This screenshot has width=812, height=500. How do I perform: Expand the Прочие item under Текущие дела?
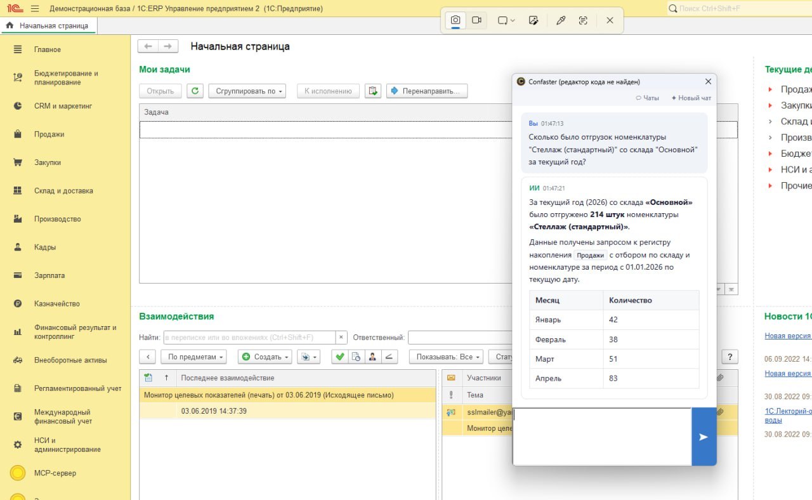[x=770, y=185]
